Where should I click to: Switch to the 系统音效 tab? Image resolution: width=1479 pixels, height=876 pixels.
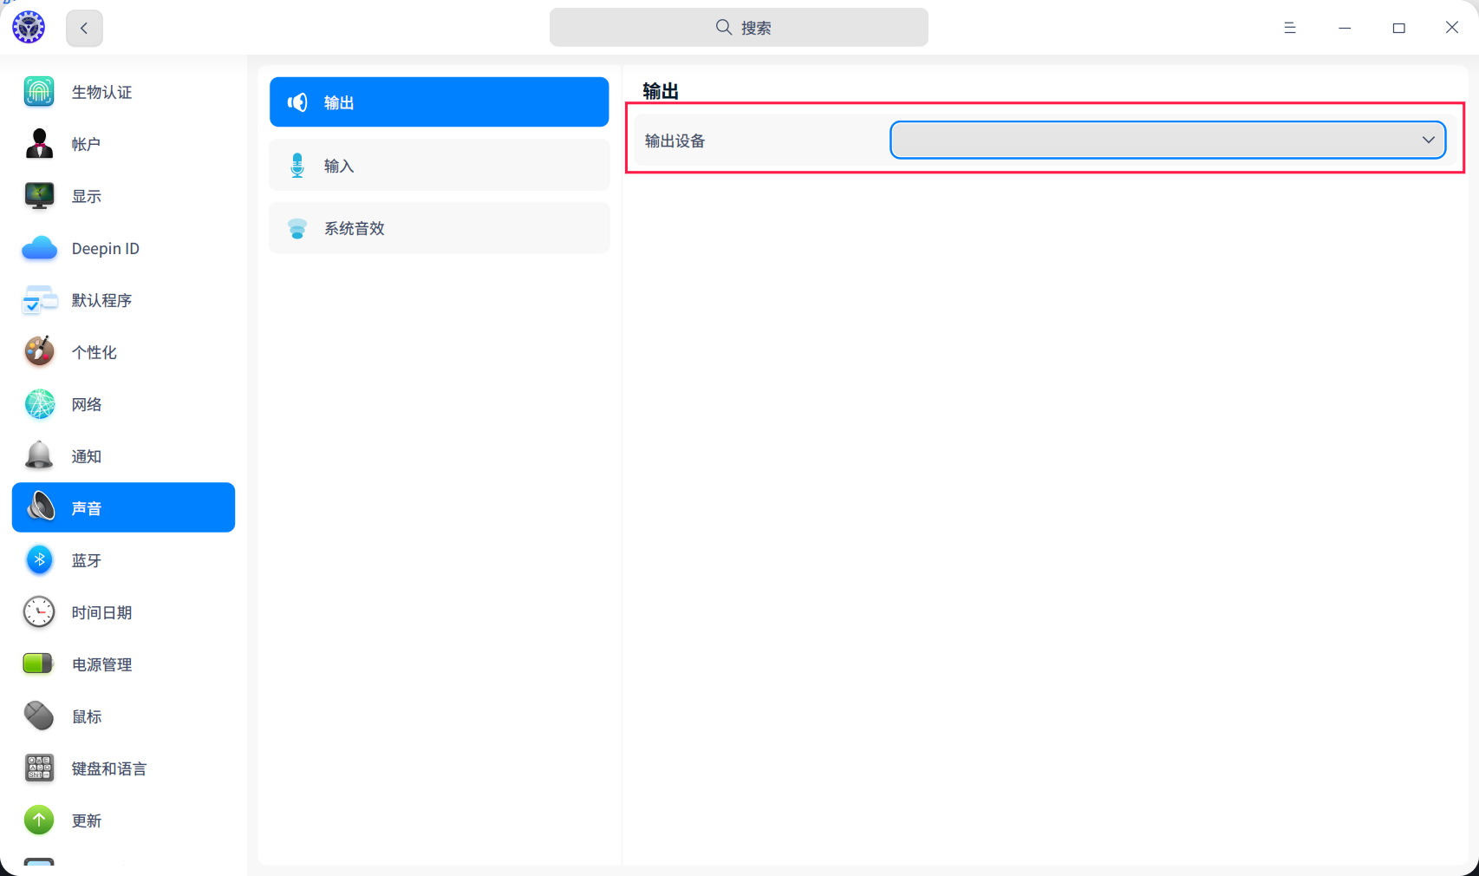(439, 228)
